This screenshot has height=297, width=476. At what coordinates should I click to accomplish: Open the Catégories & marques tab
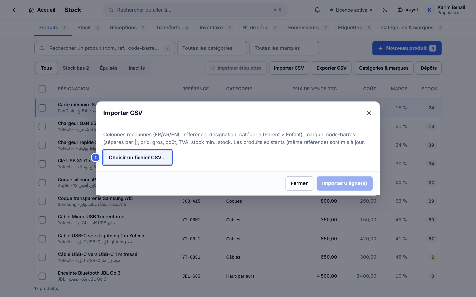412,28
